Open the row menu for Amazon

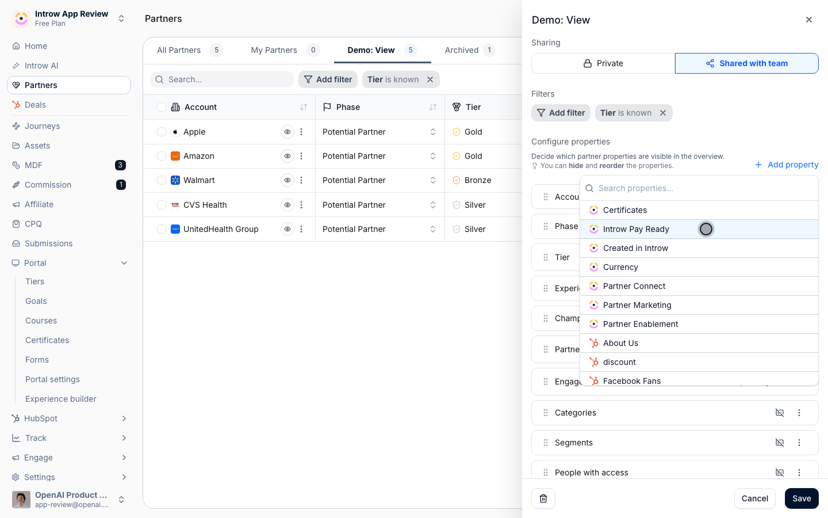(301, 156)
